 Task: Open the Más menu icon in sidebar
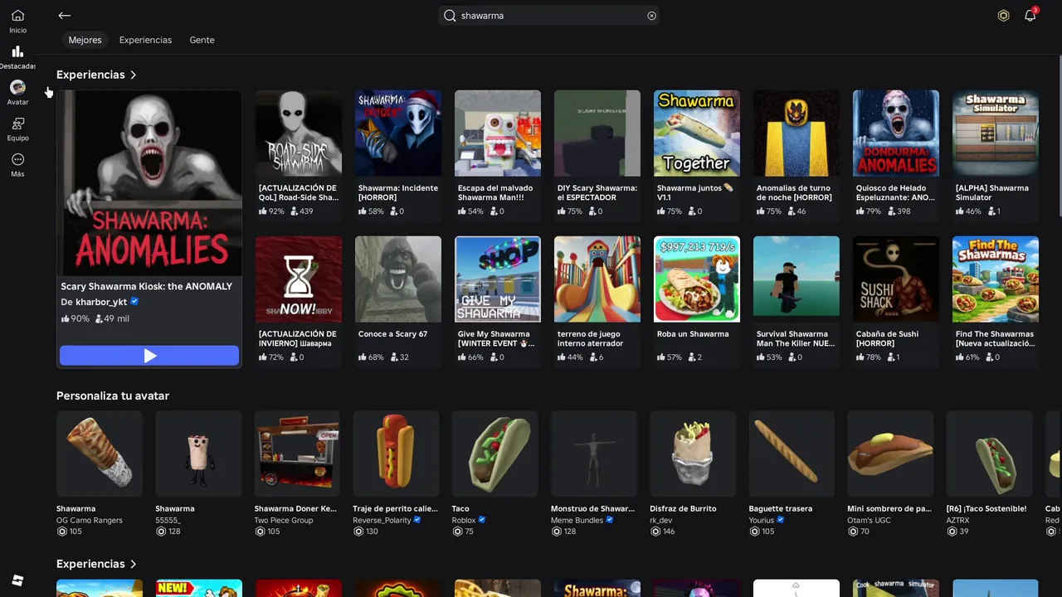[17, 159]
